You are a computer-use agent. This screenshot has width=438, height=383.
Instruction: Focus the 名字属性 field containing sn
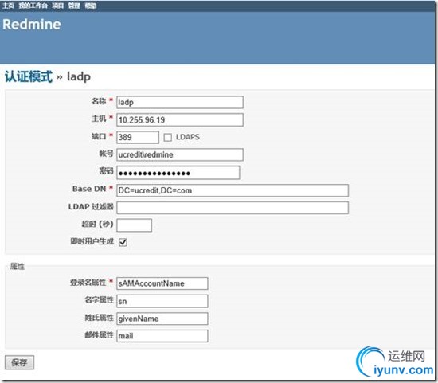click(x=162, y=301)
